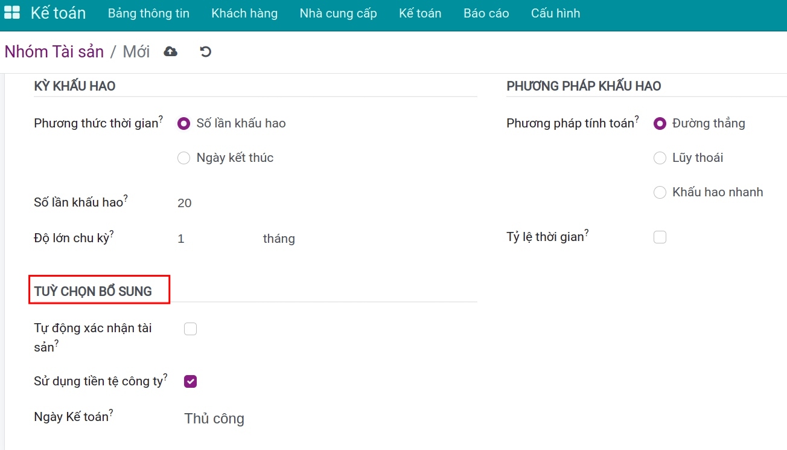Open the 'Bảng thông tin' menu
The image size is (787, 450).
pos(148,13)
